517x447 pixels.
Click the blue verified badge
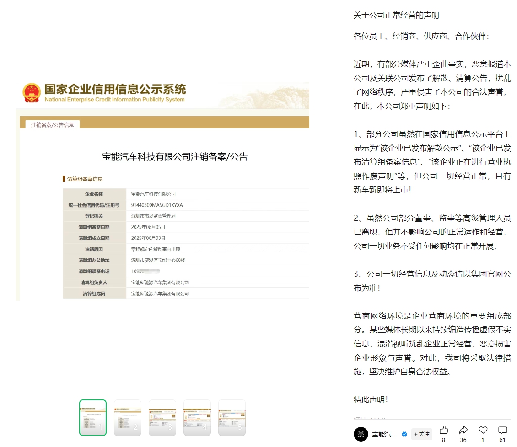[404, 434]
